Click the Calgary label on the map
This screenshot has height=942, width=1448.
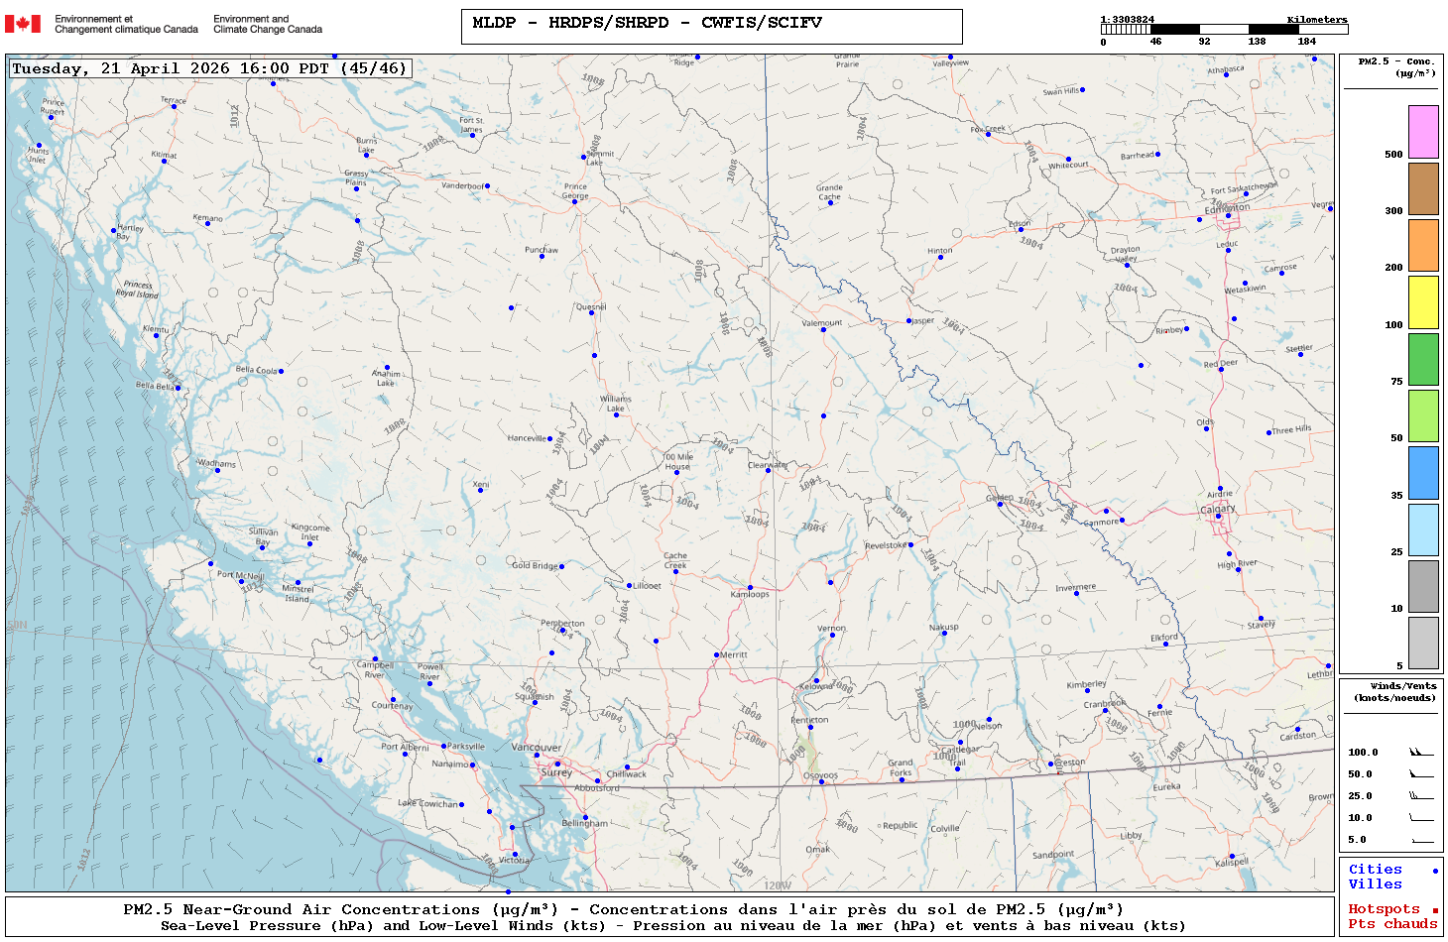[x=1218, y=509]
